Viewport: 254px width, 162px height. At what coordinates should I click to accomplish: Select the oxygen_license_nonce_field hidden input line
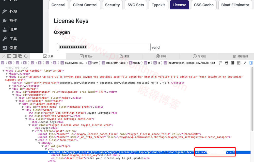tap(120, 134)
